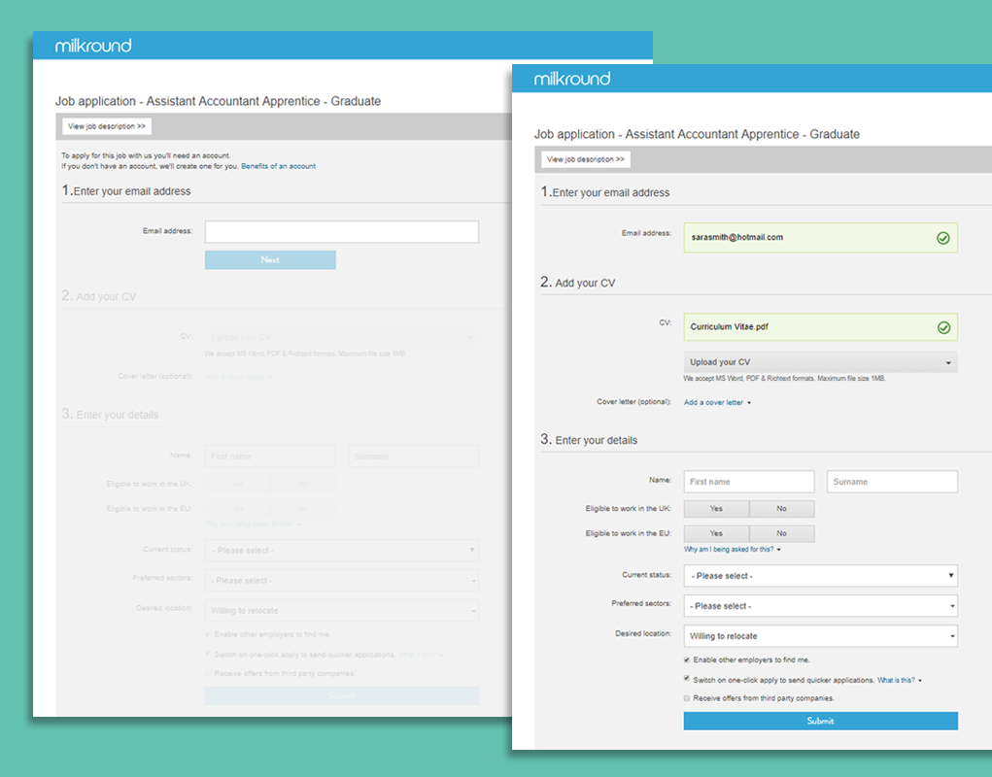Tick third party offers checkbox on right form
992x777 pixels.
pos(687,698)
